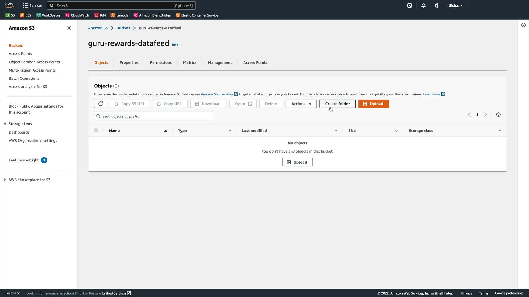Image resolution: width=529 pixels, height=297 pixels.
Task: Expand the Actions dropdown
Action: [x=301, y=104]
